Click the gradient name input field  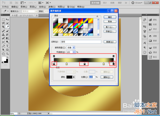(81, 42)
